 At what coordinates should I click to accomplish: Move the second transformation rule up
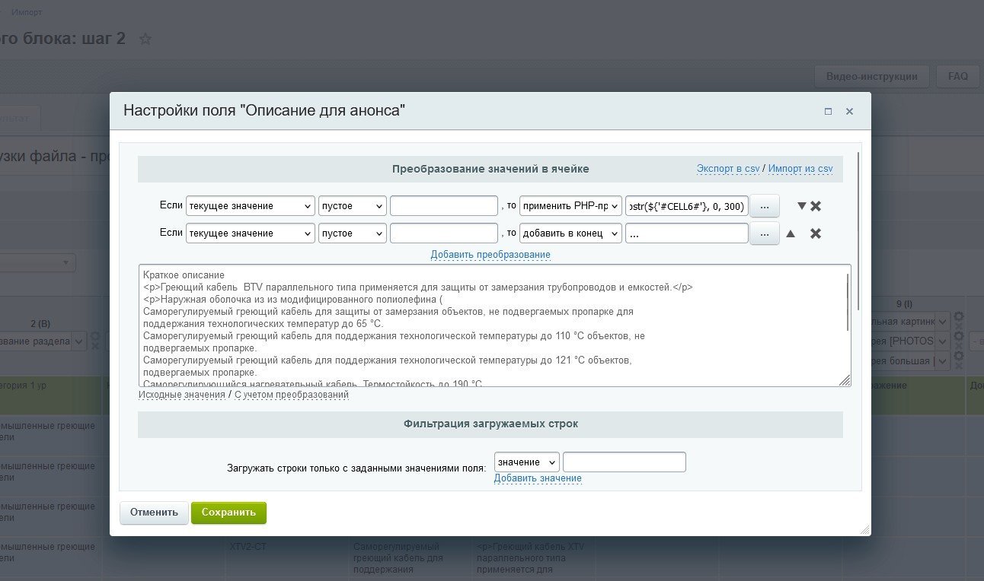[791, 233]
